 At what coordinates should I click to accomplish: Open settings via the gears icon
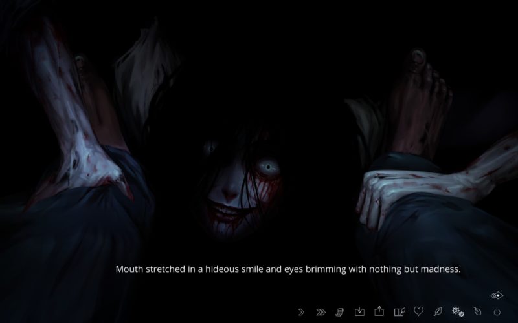point(458,311)
